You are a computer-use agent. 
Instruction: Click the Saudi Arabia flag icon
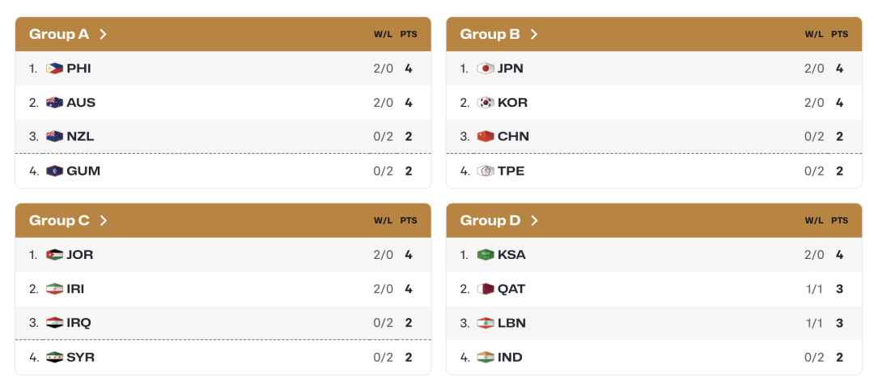click(x=486, y=255)
